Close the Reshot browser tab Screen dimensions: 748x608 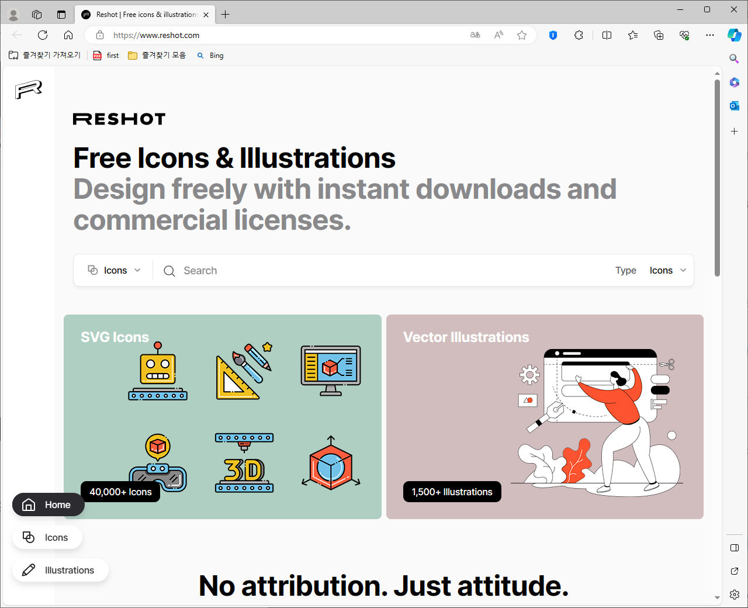point(206,15)
